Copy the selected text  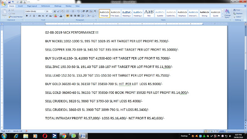tap(12, 14)
